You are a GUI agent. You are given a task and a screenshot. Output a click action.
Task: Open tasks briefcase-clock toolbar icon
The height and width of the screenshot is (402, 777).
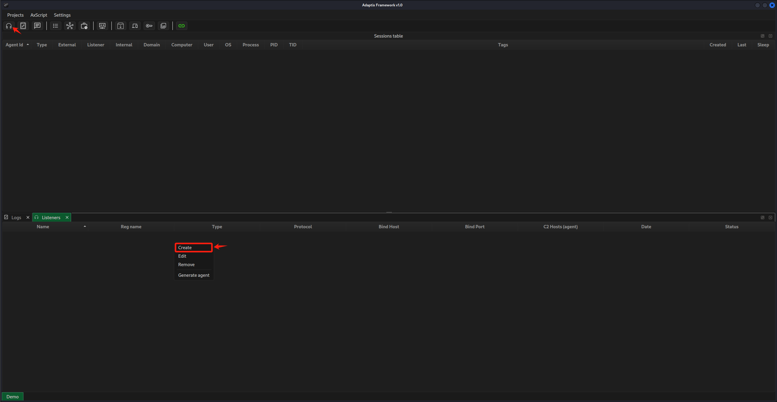pyautogui.click(x=84, y=26)
